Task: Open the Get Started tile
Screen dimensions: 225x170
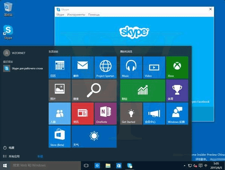Action: click(131, 114)
